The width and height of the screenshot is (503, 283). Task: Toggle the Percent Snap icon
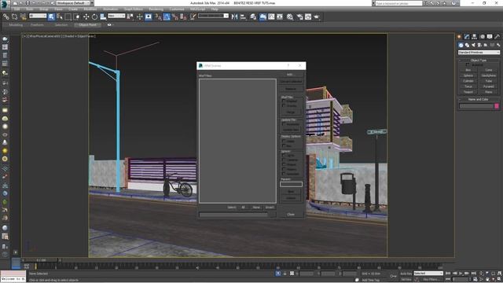coord(175,17)
